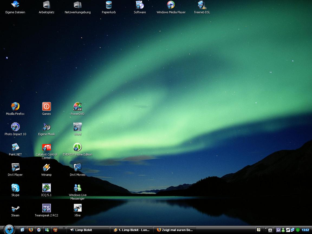Open the Arbeitsplatz desktop icon

[46, 7]
